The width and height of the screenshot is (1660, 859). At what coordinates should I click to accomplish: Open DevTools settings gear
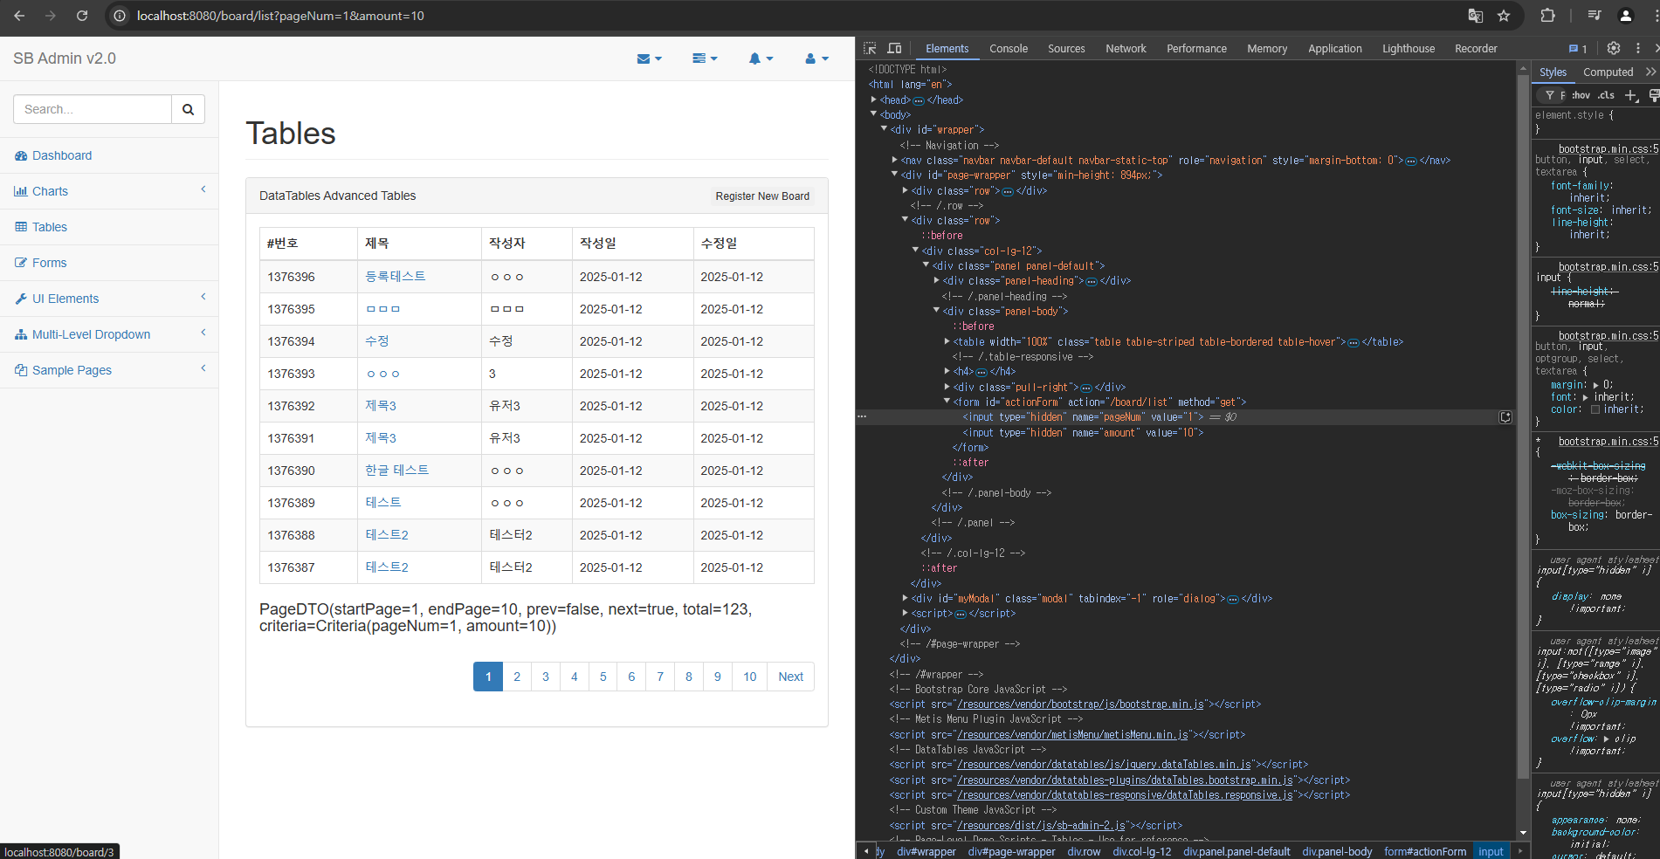(x=1614, y=49)
